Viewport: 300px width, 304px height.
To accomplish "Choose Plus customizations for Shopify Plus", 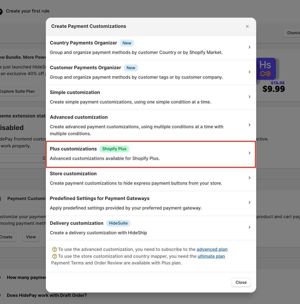I will tap(150, 154).
